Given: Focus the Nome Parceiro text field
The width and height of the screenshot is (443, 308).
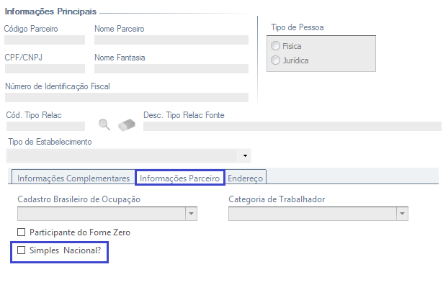Looking at the screenshot, I should click(171, 40).
